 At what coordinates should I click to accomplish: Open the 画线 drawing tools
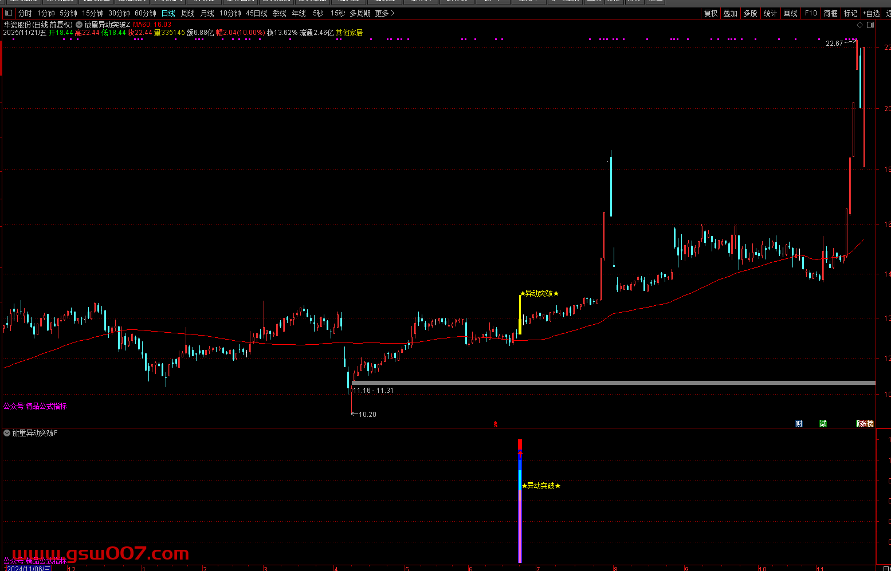[x=790, y=13]
